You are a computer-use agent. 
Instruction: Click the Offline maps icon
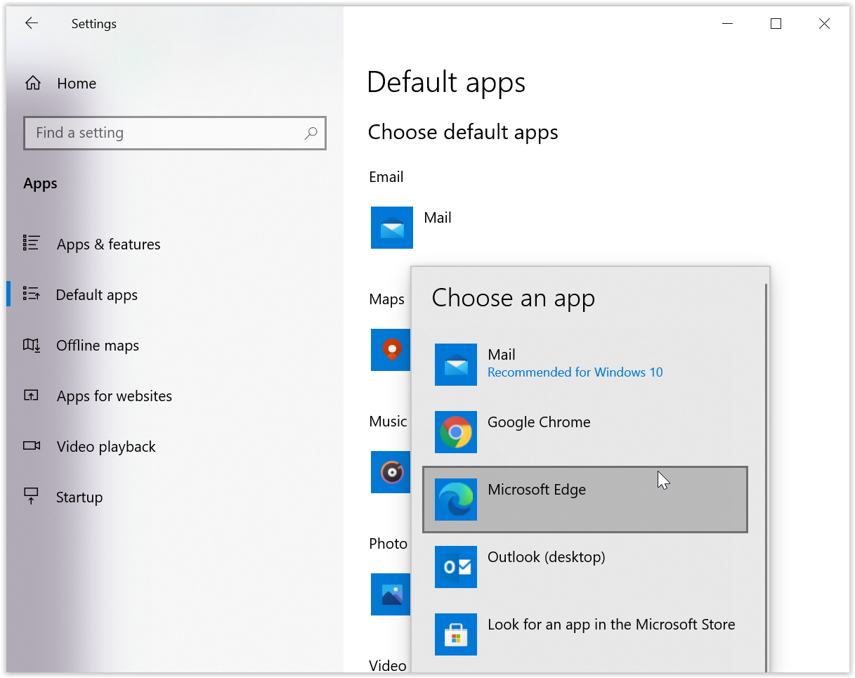[x=32, y=345]
